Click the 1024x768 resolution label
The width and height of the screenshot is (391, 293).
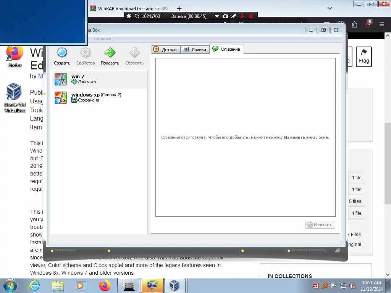(150, 16)
